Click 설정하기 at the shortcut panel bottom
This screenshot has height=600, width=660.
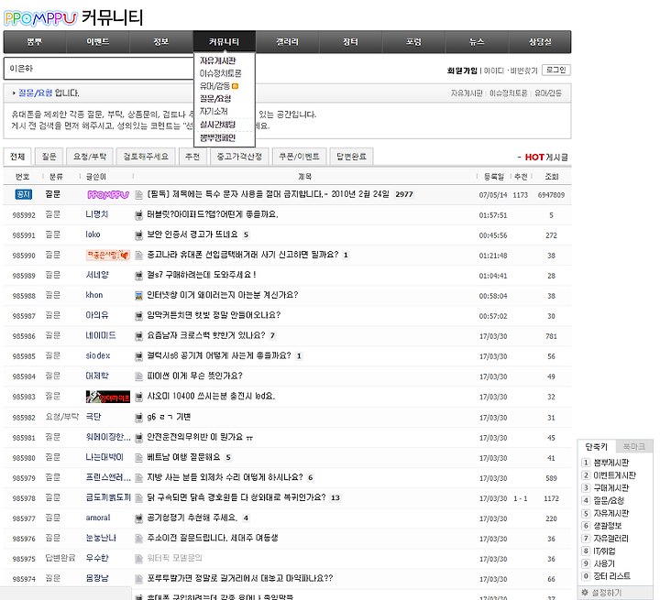607,593
